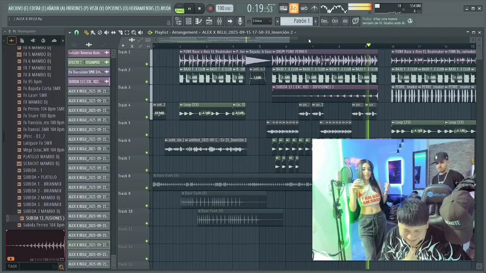Select the mute tool in playlist toolbar
This screenshot has width=486, height=273.
click(x=106, y=33)
